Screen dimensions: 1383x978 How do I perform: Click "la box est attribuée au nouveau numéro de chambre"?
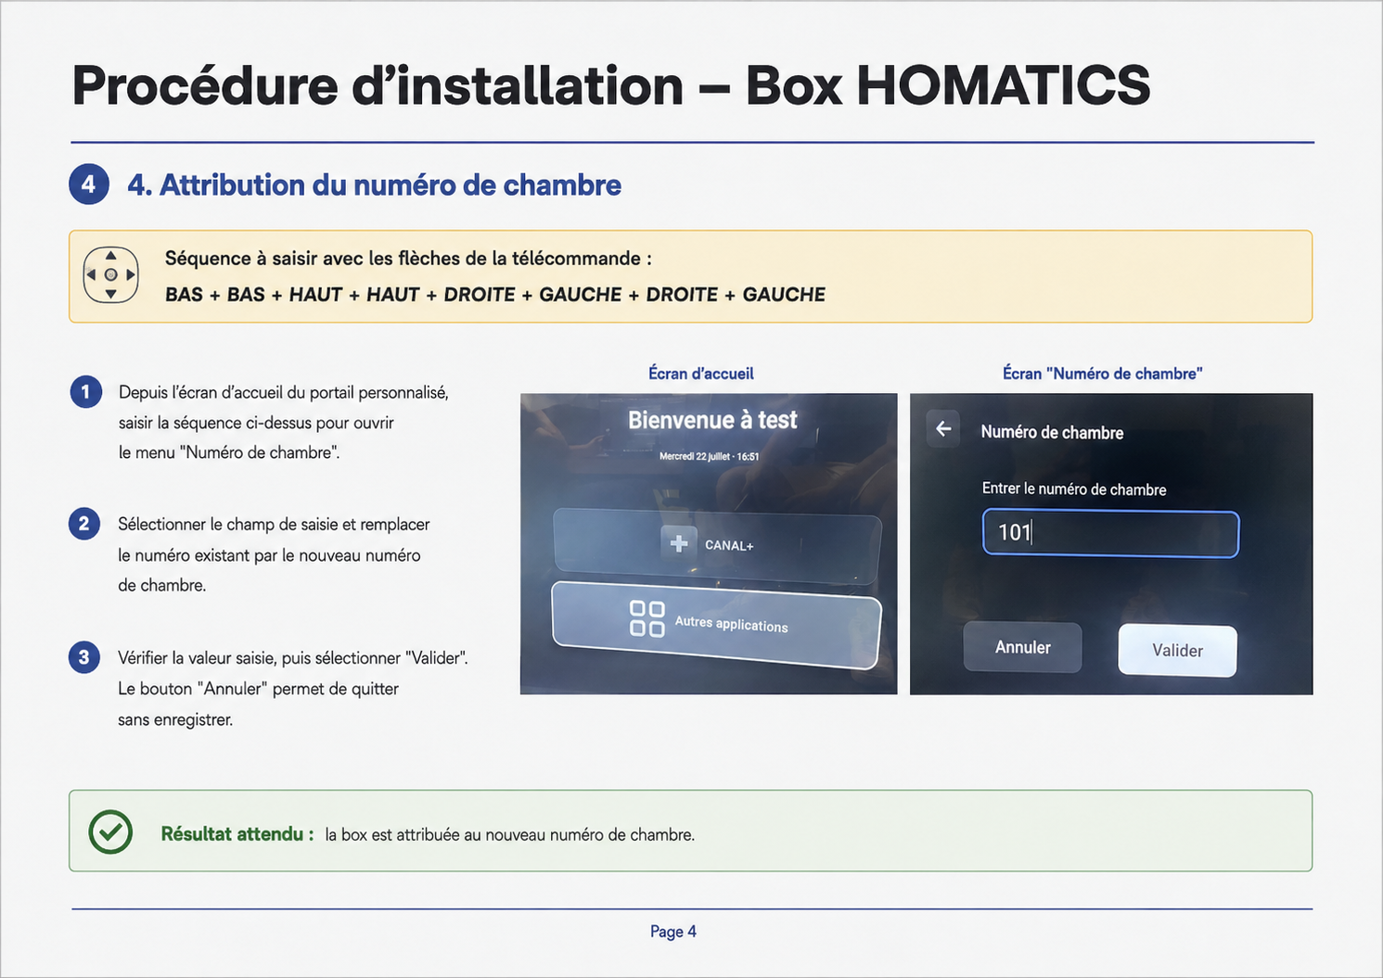(509, 834)
